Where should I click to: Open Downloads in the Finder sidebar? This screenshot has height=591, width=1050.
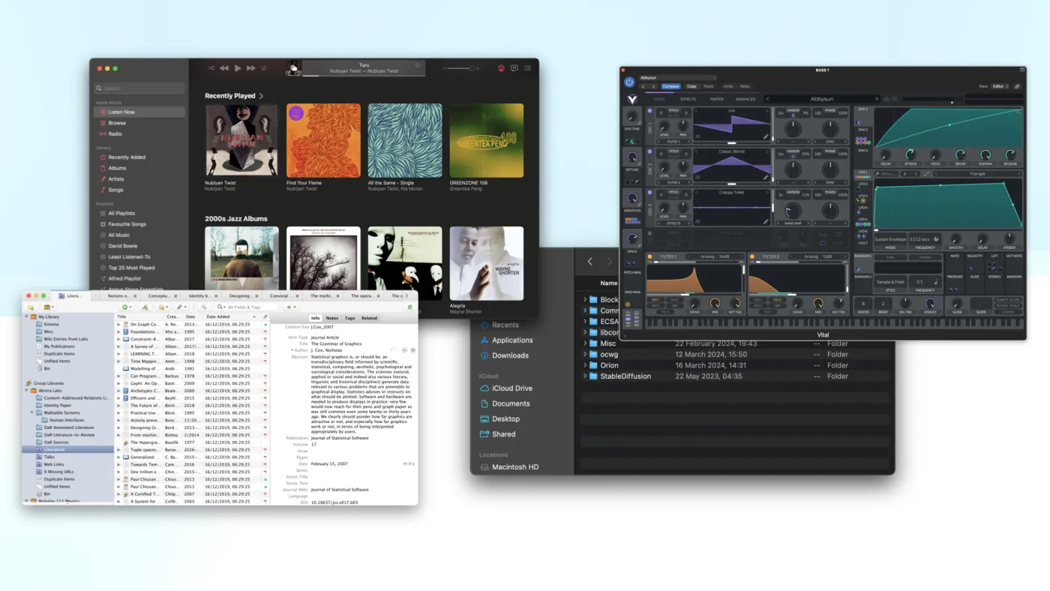[x=510, y=355]
